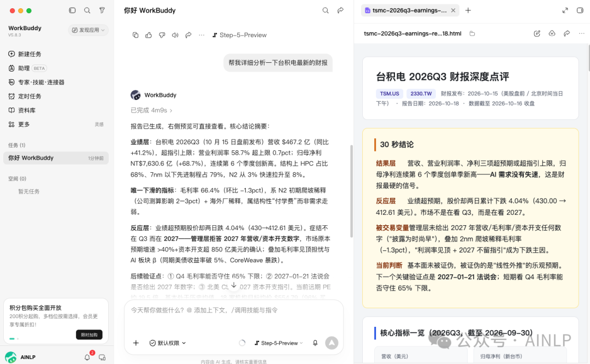The height and width of the screenshot is (364, 590).
Task: Add attachment with plus icon in input box
Action: coord(136,343)
